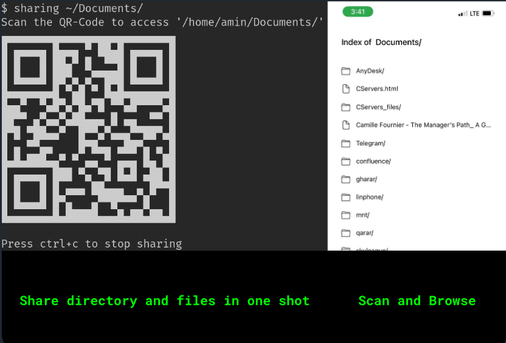Click the 'Index of Documents/' heading
Image resolution: width=506 pixels, height=343 pixels.
(381, 43)
